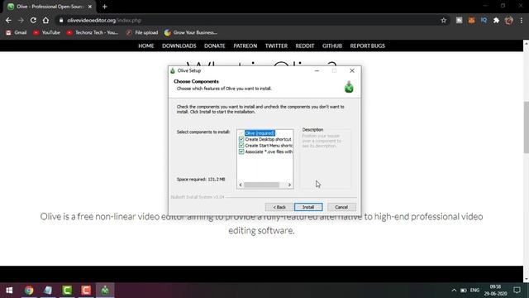
Task: Reload the current page
Action: point(33,20)
